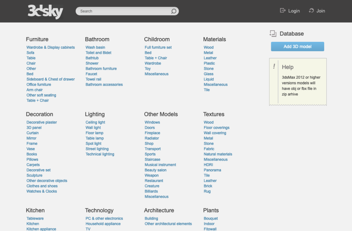The width and height of the screenshot is (352, 231).
Task: Choose Leather under Materials
Action: pos(210,58)
